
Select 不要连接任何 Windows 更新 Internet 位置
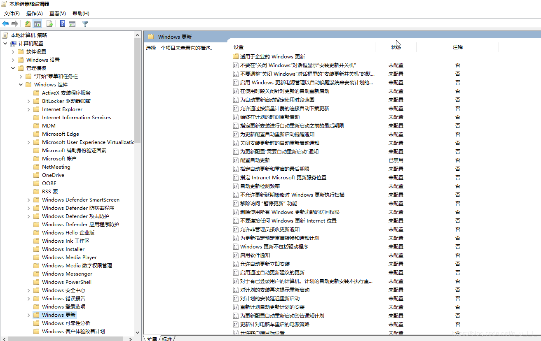[288, 220]
